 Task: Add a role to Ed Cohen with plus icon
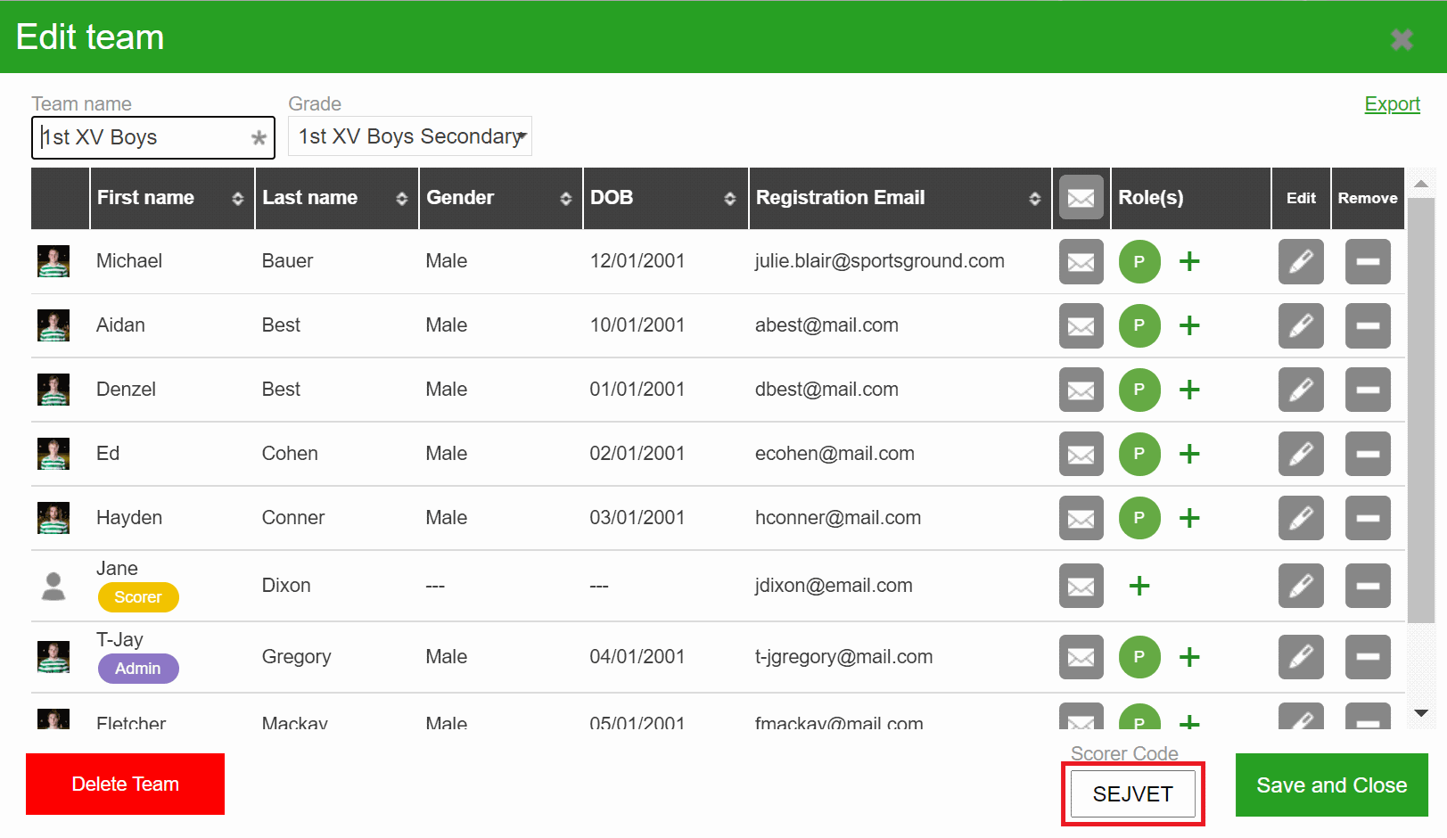point(1189,455)
